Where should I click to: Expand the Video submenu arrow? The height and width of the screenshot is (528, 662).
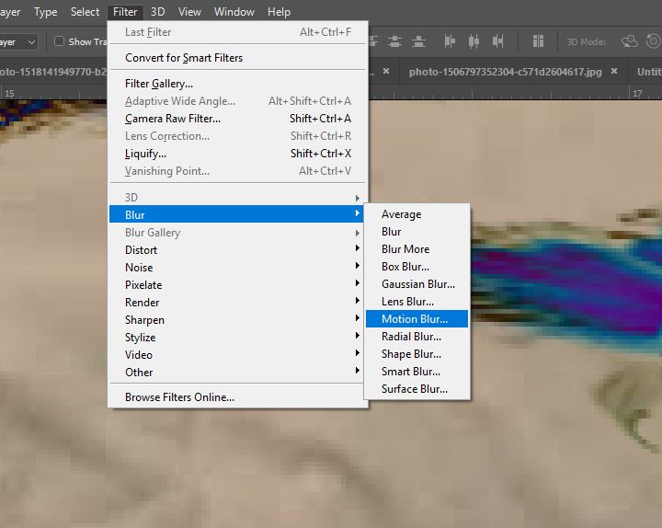point(357,352)
